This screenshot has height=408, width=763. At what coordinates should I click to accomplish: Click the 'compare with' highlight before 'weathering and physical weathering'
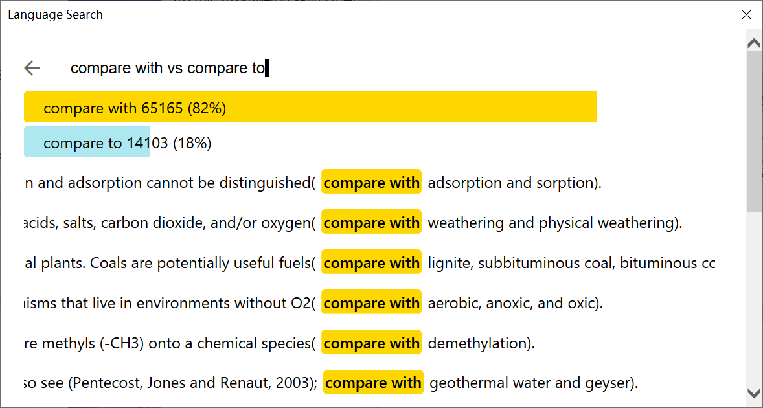[371, 223]
